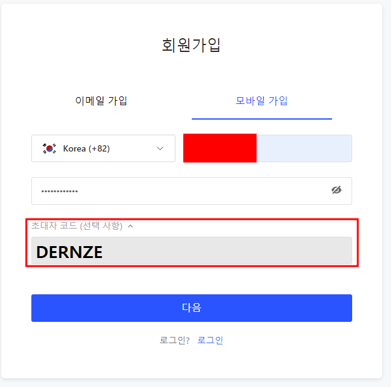Click the red redacted phone number block
The image size is (391, 387).
coord(220,148)
